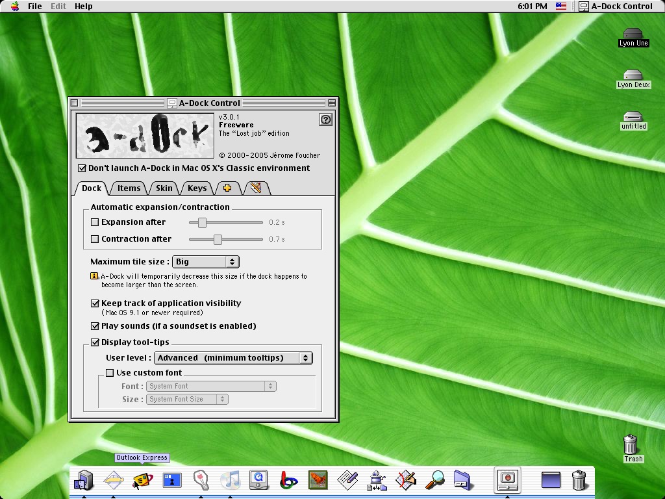The height and width of the screenshot is (499, 665).
Task: Click the magnifying glass dock icon
Action: coord(434,481)
